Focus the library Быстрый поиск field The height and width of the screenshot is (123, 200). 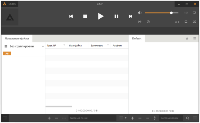(92, 118)
